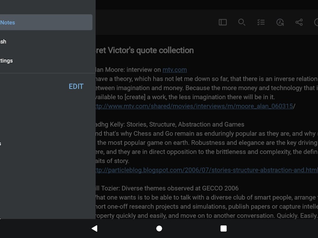Toggle the note list sidebar icon
Viewport: 318px width, 238px height.
(x=223, y=22)
